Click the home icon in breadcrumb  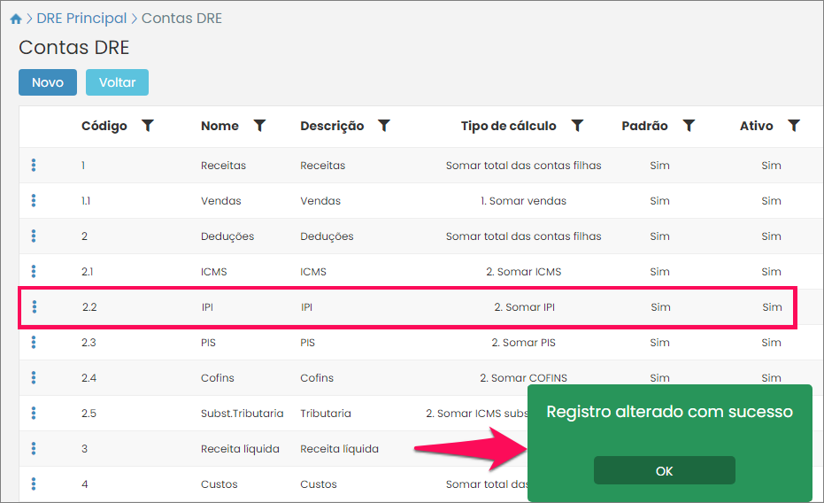click(x=15, y=19)
